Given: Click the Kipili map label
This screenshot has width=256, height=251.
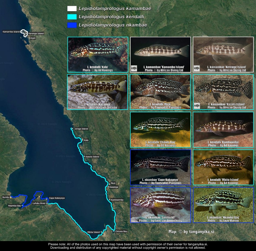Looking at the screenshot, I should 33,38.
